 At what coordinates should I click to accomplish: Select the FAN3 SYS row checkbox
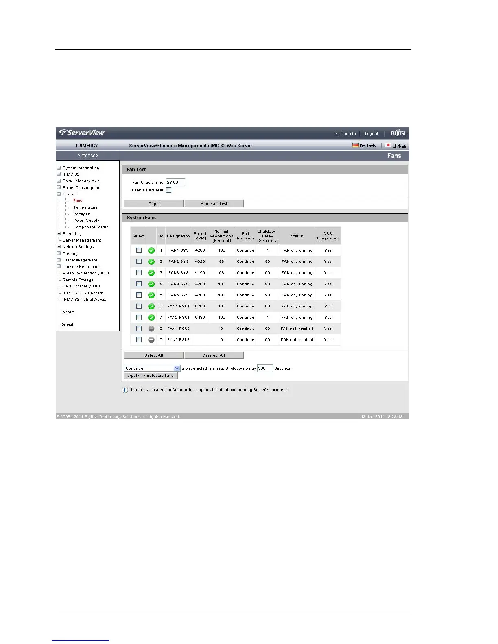click(x=139, y=273)
